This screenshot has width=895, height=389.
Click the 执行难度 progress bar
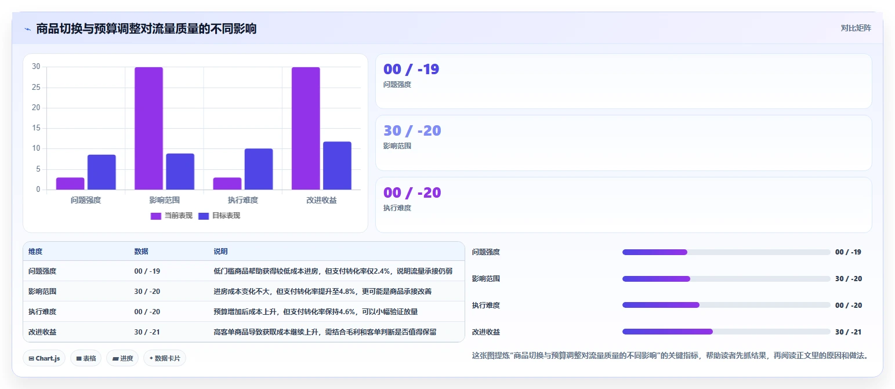point(726,305)
